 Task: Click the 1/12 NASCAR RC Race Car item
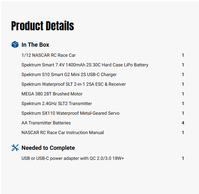point(48,55)
